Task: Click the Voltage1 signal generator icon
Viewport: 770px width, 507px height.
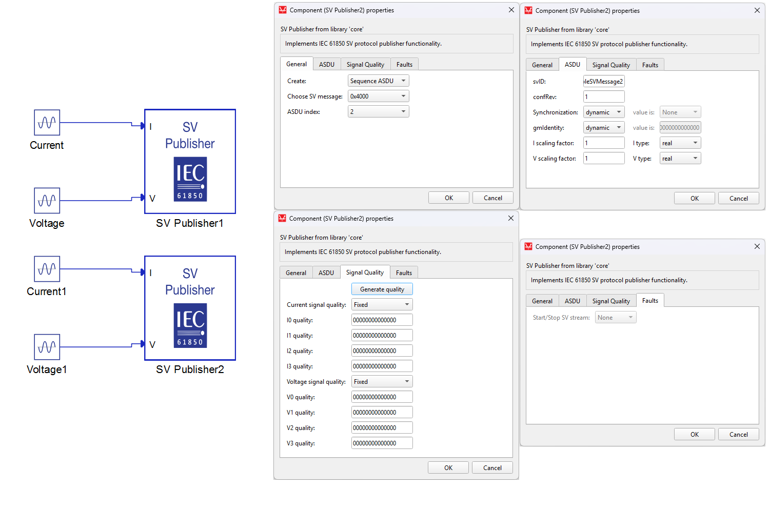Action: [46, 347]
